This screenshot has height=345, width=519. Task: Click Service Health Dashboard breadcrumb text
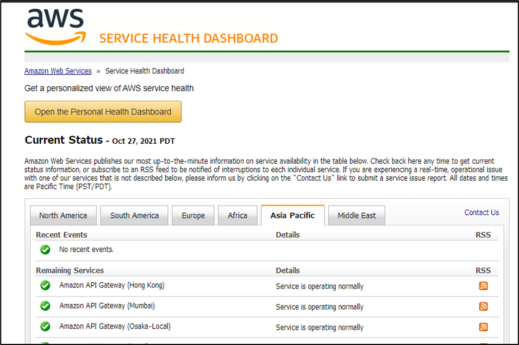point(145,71)
